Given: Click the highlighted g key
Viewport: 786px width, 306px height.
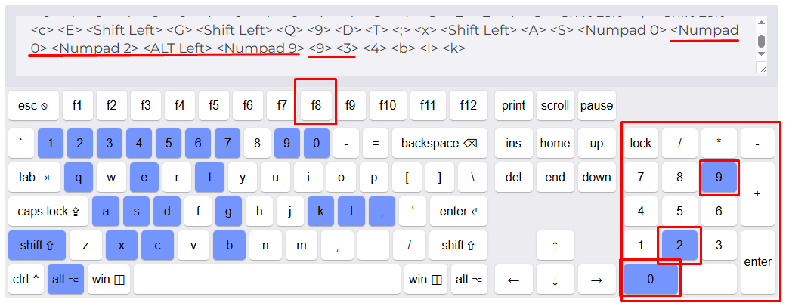Looking at the screenshot, I should pyautogui.click(x=228, y=212).
